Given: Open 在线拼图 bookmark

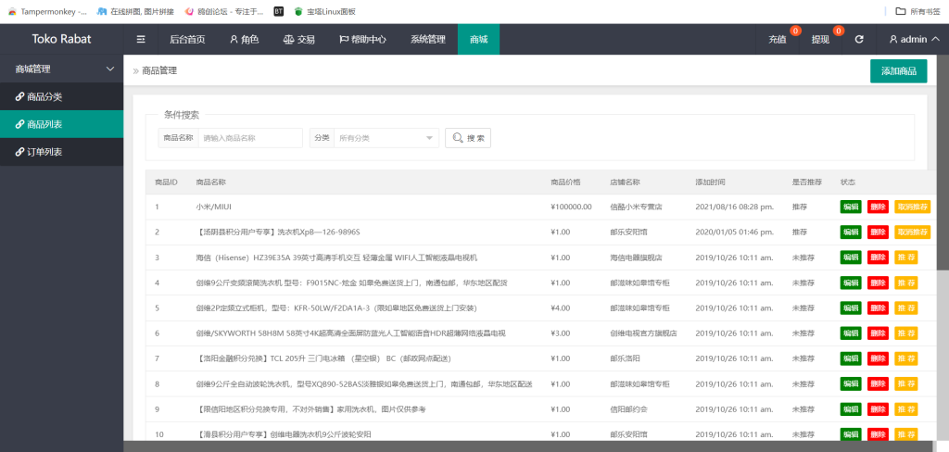Looking at the screenshot, I should click(x=135, y=11).
